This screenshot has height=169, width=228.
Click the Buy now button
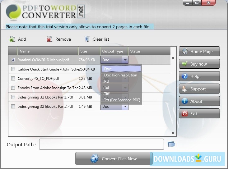pyautogui.click(x=199, y=64)
